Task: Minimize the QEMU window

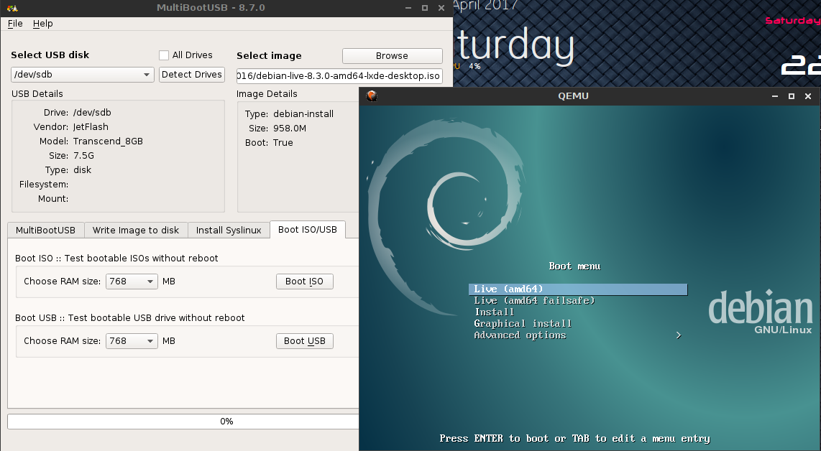Action: pos(775,96)
